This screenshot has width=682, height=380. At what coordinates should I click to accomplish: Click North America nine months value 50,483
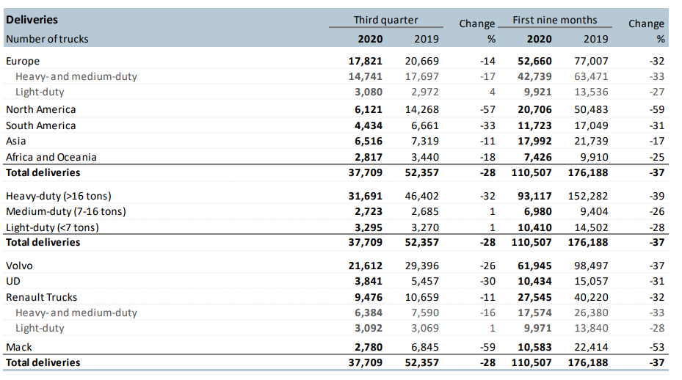coord(591,109)
